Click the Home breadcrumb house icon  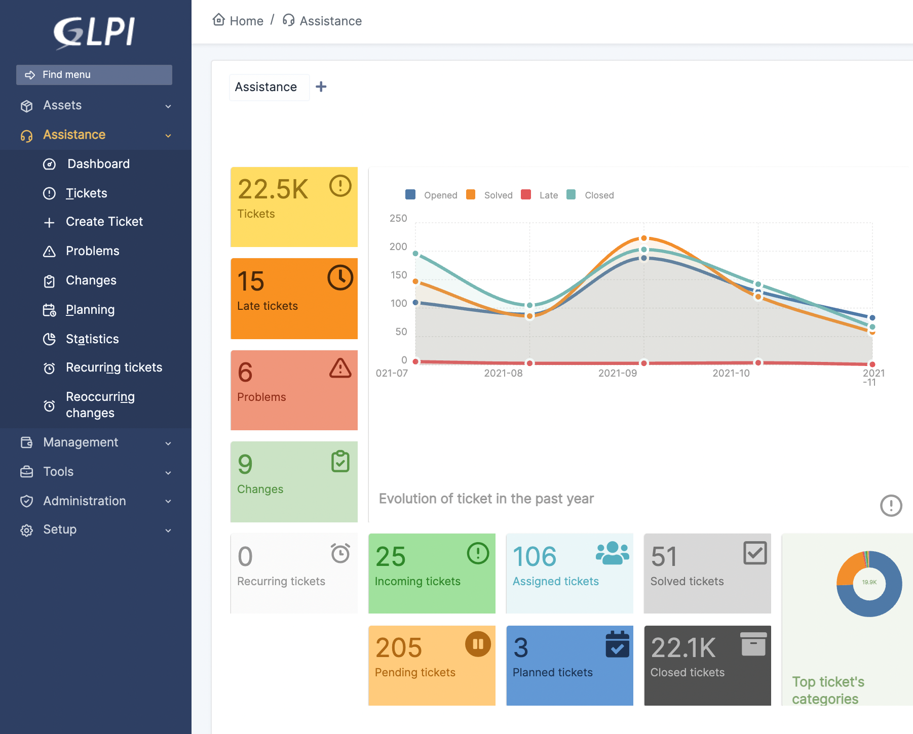[218, 20]
